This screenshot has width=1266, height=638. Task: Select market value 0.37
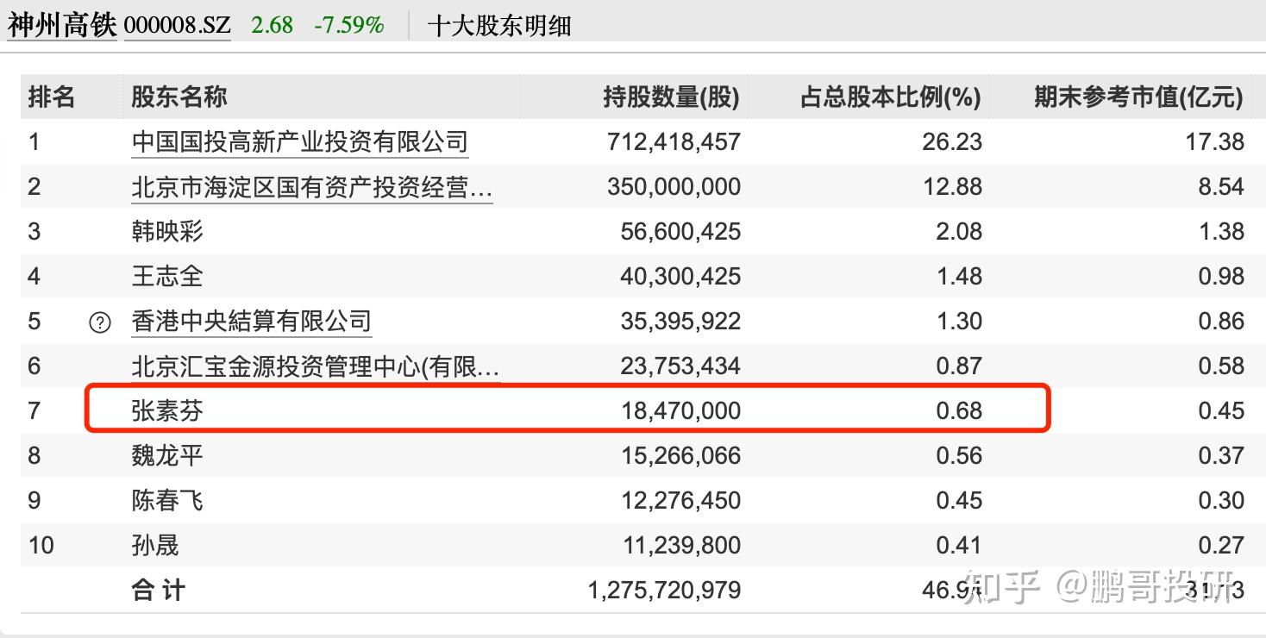click(x=1221, y=455)
